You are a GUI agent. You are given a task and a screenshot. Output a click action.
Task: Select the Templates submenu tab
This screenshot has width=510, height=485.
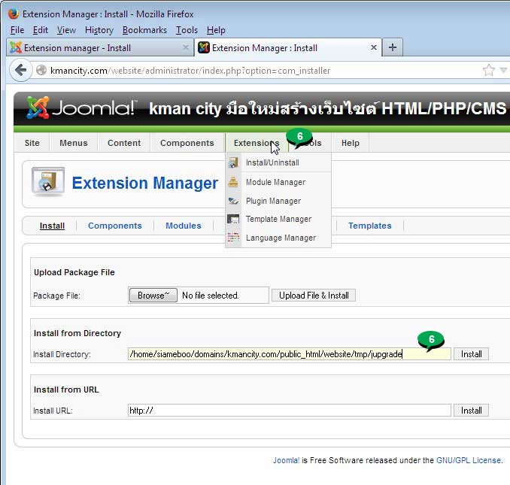point(370,226)
